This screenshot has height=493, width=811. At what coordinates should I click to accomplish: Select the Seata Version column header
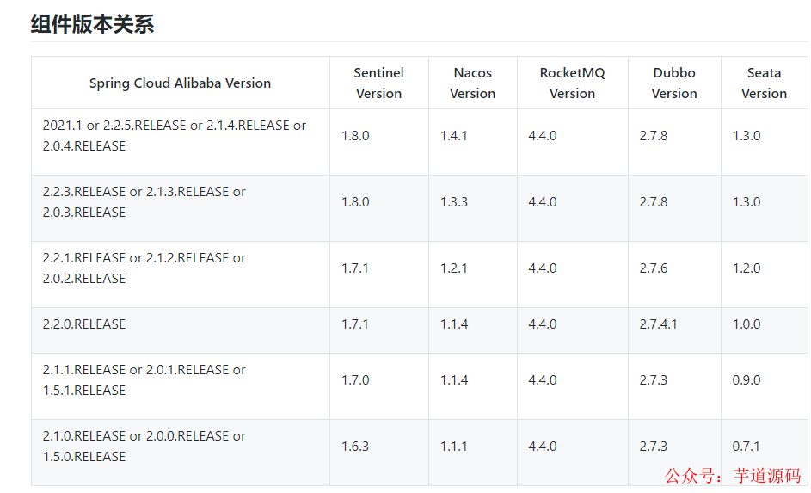click(x=764, y=83)
